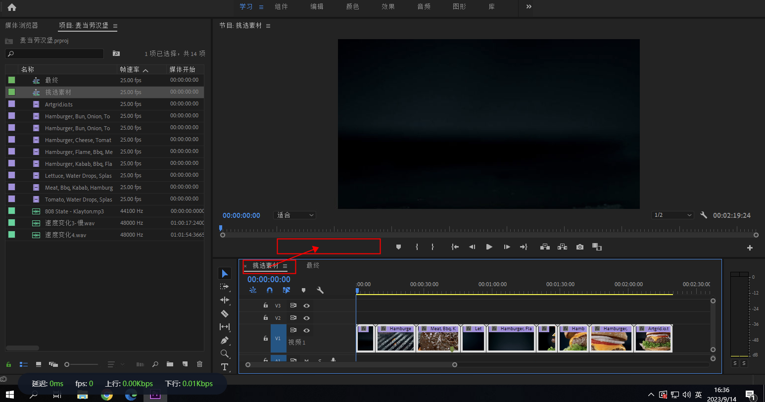Delete selected item with trash icon

[200, 364]
